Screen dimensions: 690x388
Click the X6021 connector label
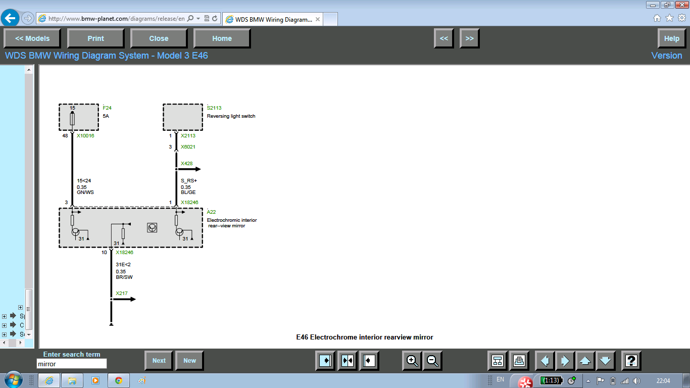click(188, 147)
